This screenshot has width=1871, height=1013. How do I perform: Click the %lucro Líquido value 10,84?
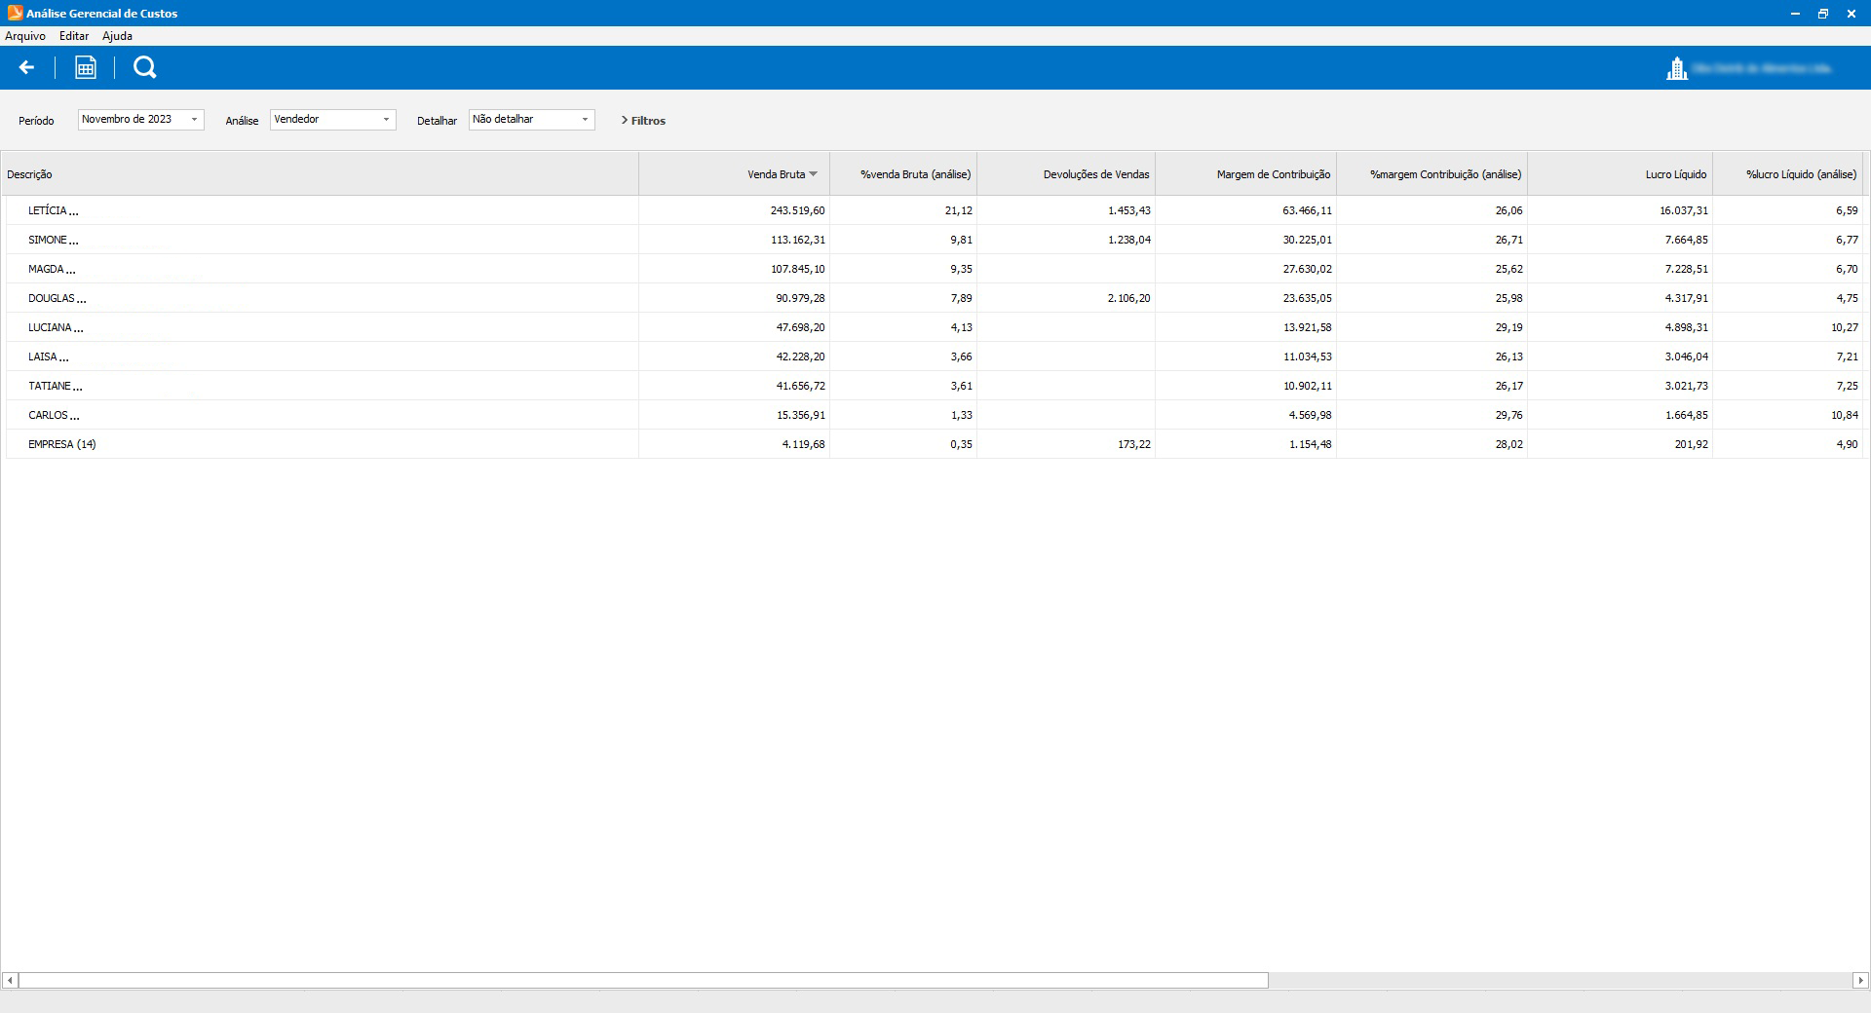pyautogui.click(x=1844, y=415)
